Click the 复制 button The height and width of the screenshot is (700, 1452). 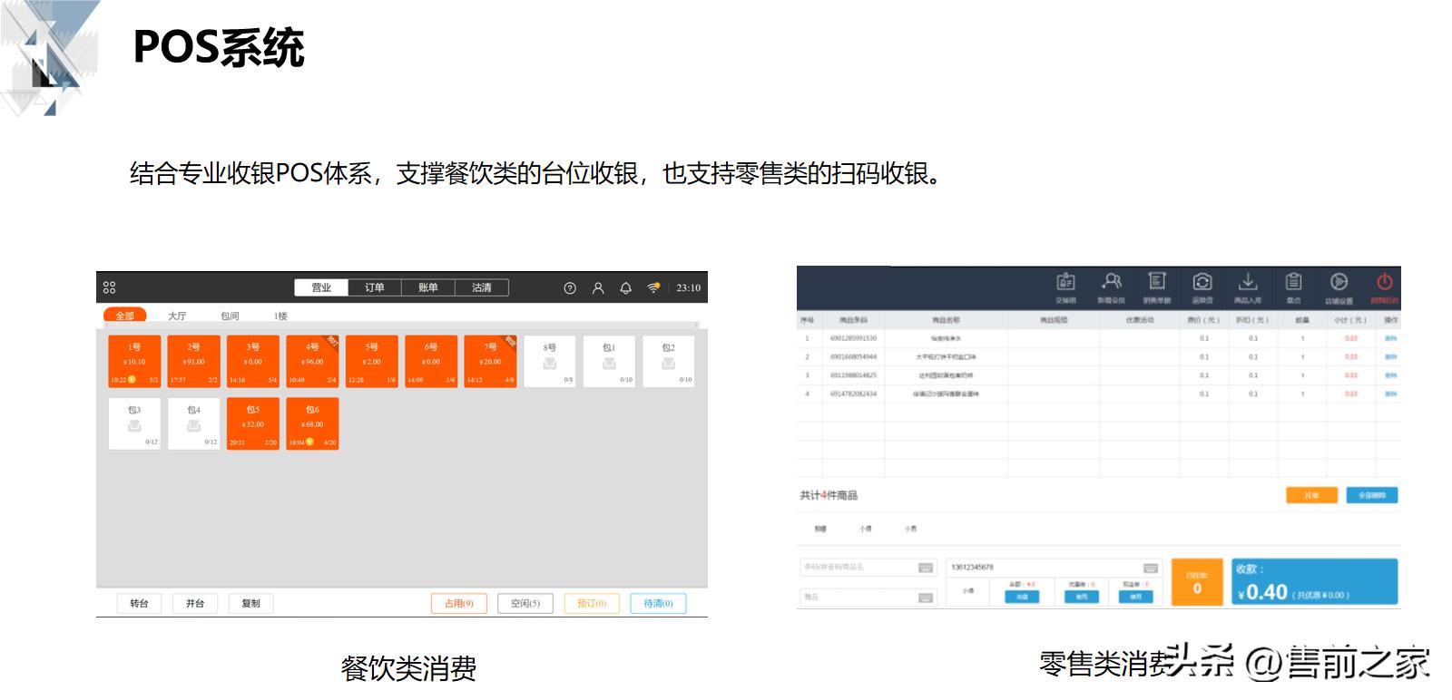(251, 604)
